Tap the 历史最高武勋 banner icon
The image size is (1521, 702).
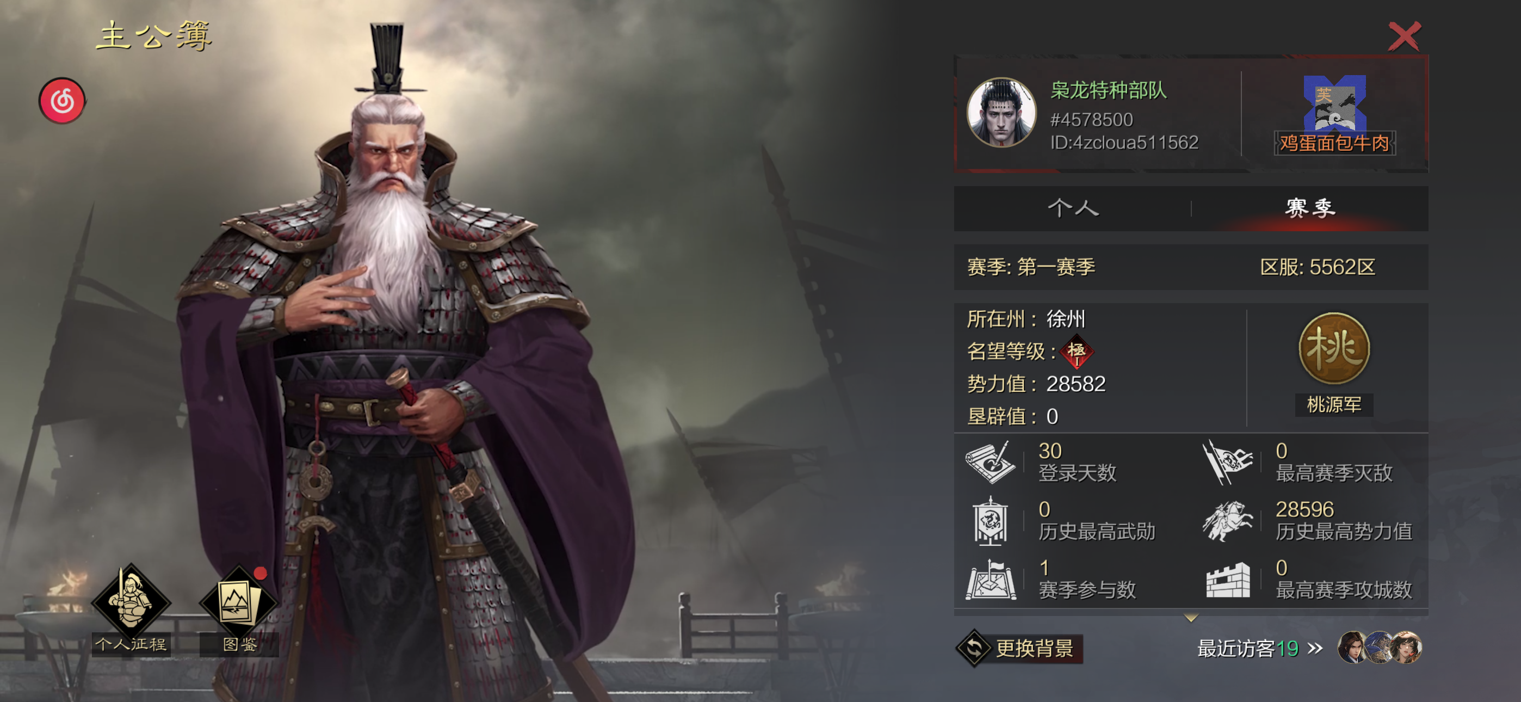pyautogui.click(x=990, y=521)
